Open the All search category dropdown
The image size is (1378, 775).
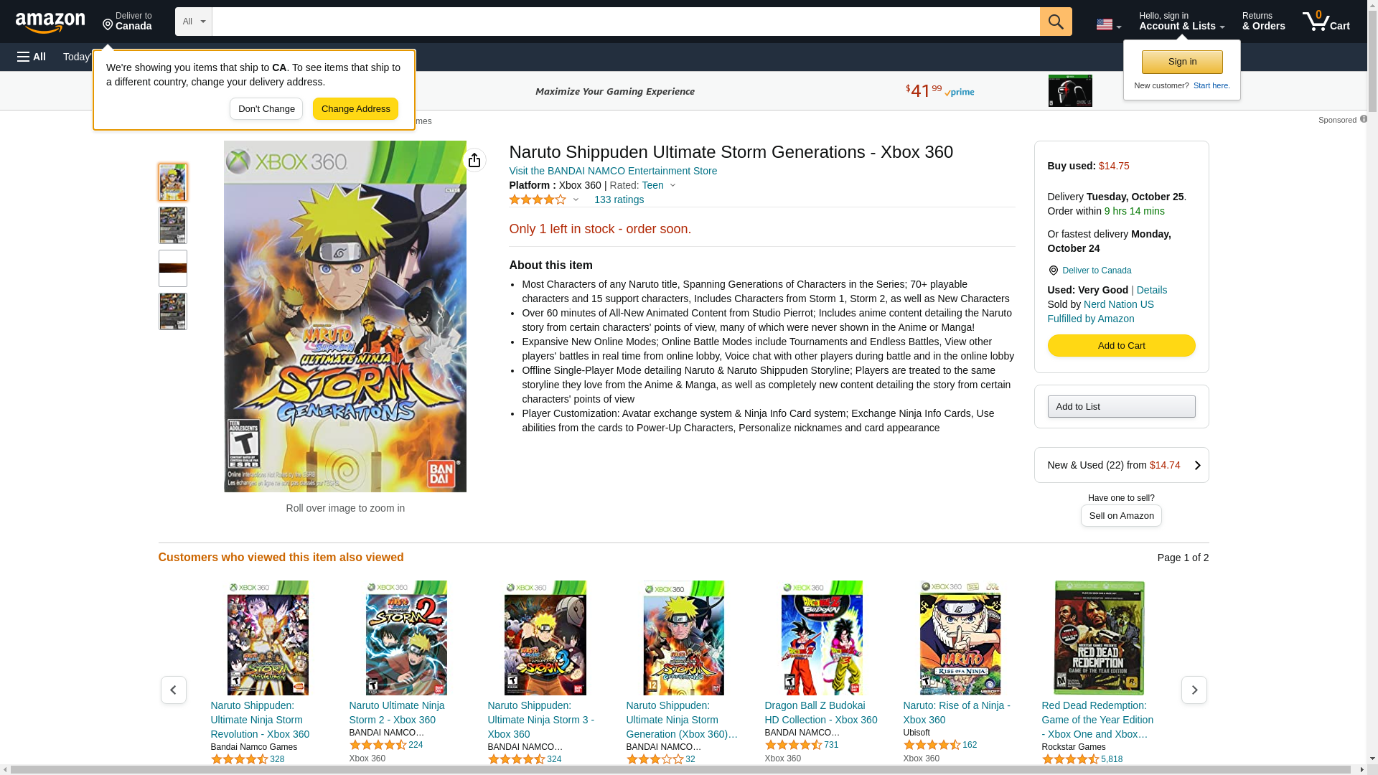click(193, 22)
